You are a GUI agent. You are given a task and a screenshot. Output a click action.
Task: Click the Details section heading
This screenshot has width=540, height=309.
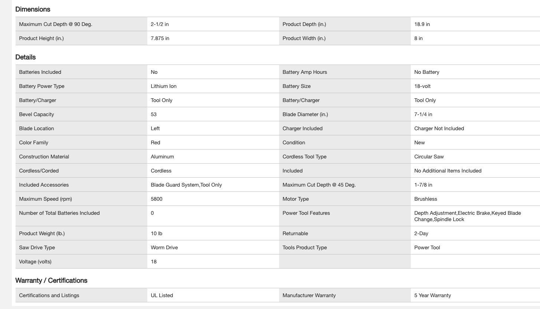[26, 57]
